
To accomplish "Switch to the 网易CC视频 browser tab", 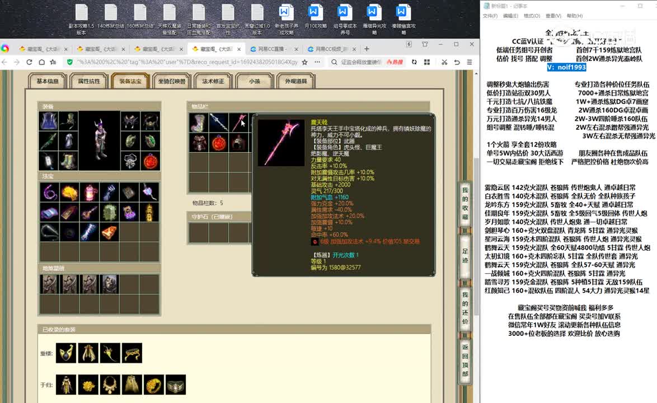I will tap(332, 49).
